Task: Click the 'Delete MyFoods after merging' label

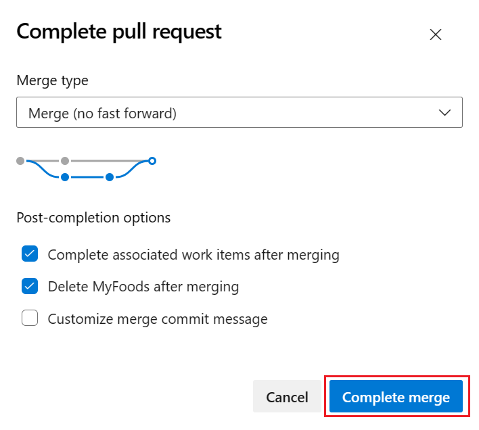Action: 143,287
